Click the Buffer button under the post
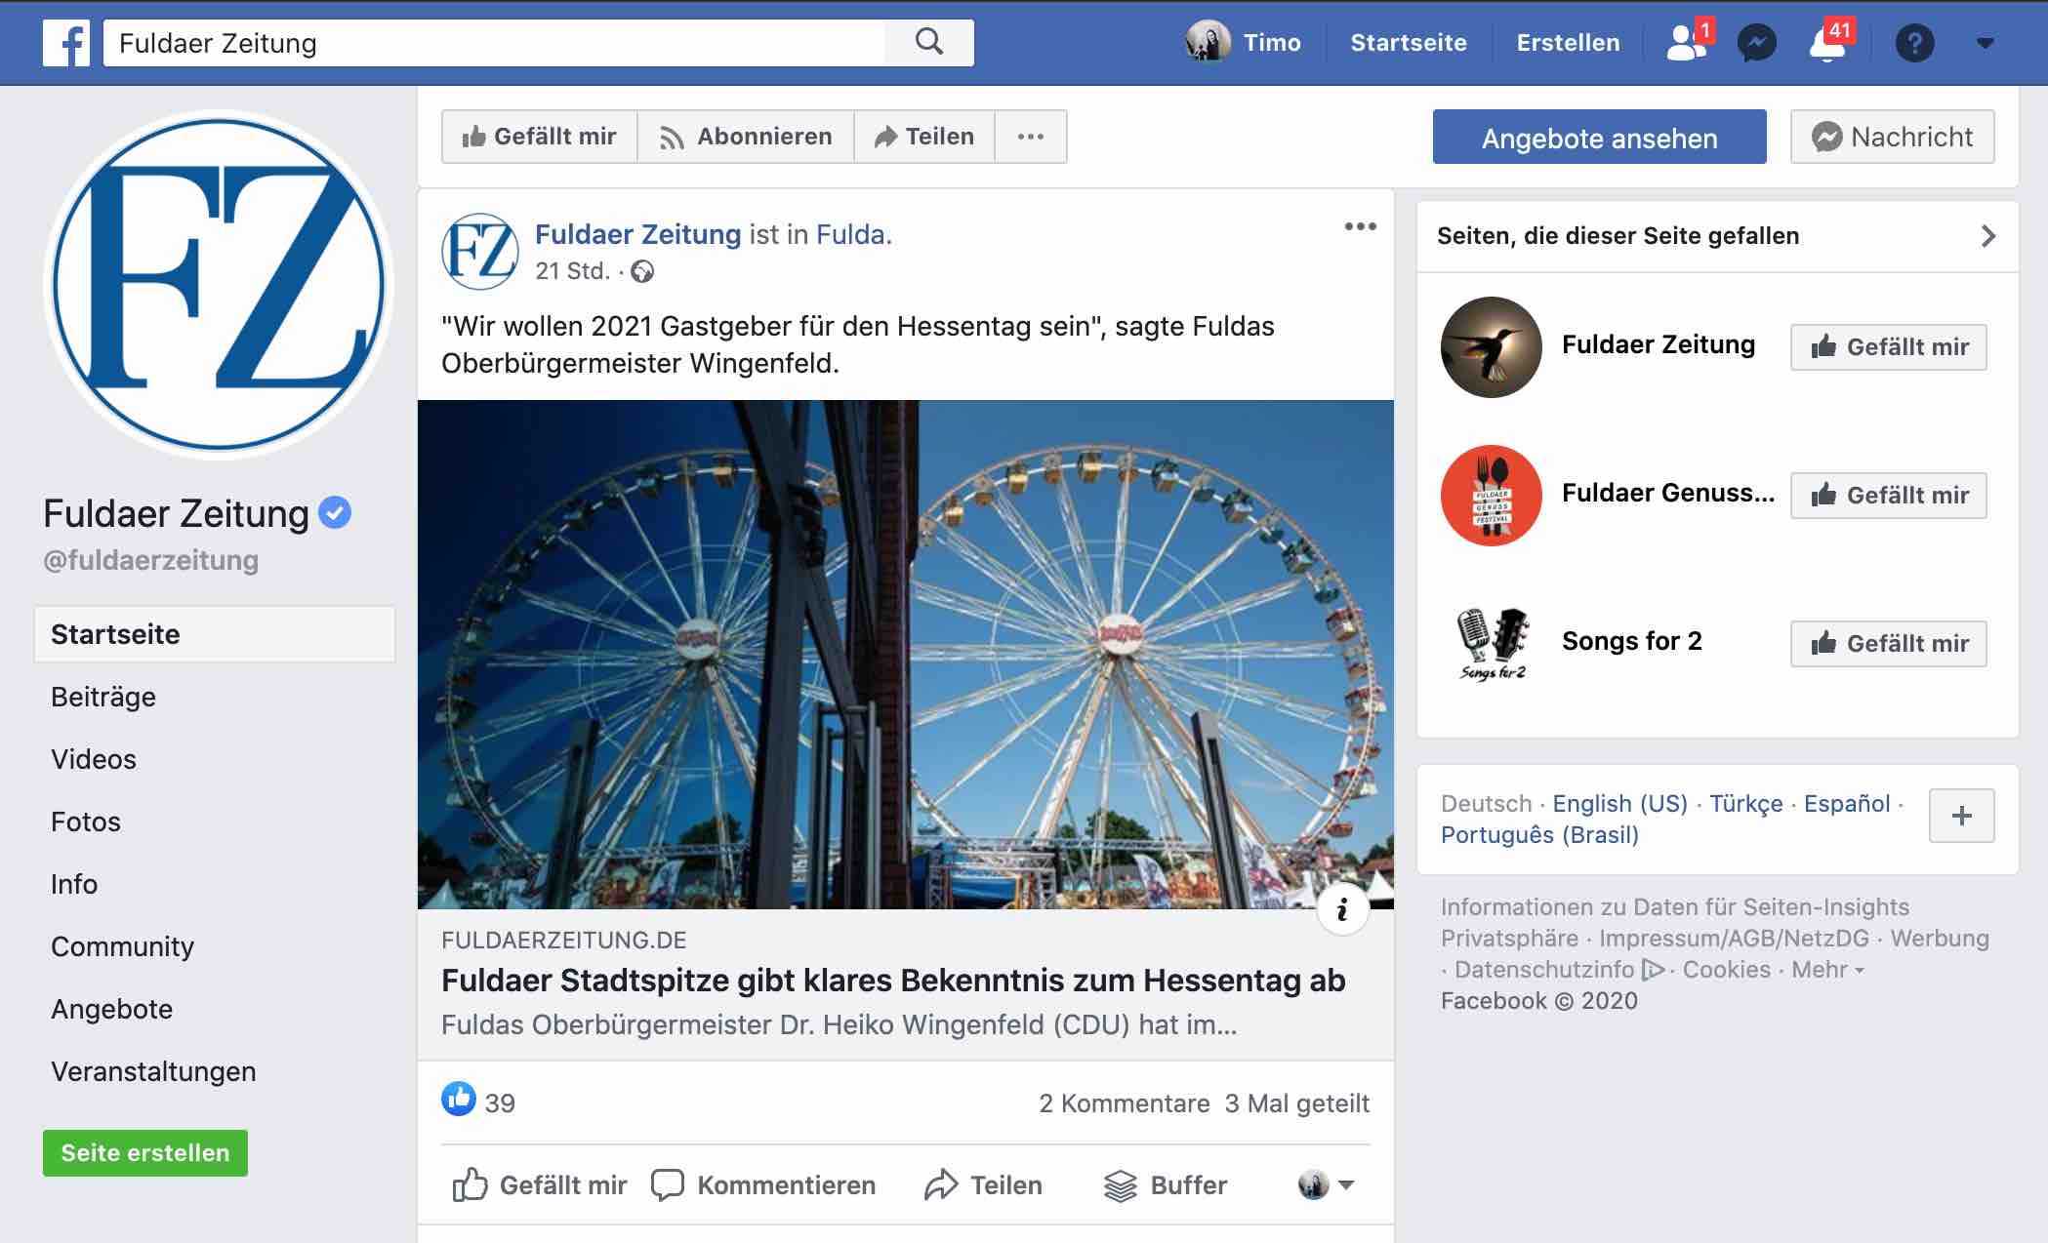 (1165, 1185)
